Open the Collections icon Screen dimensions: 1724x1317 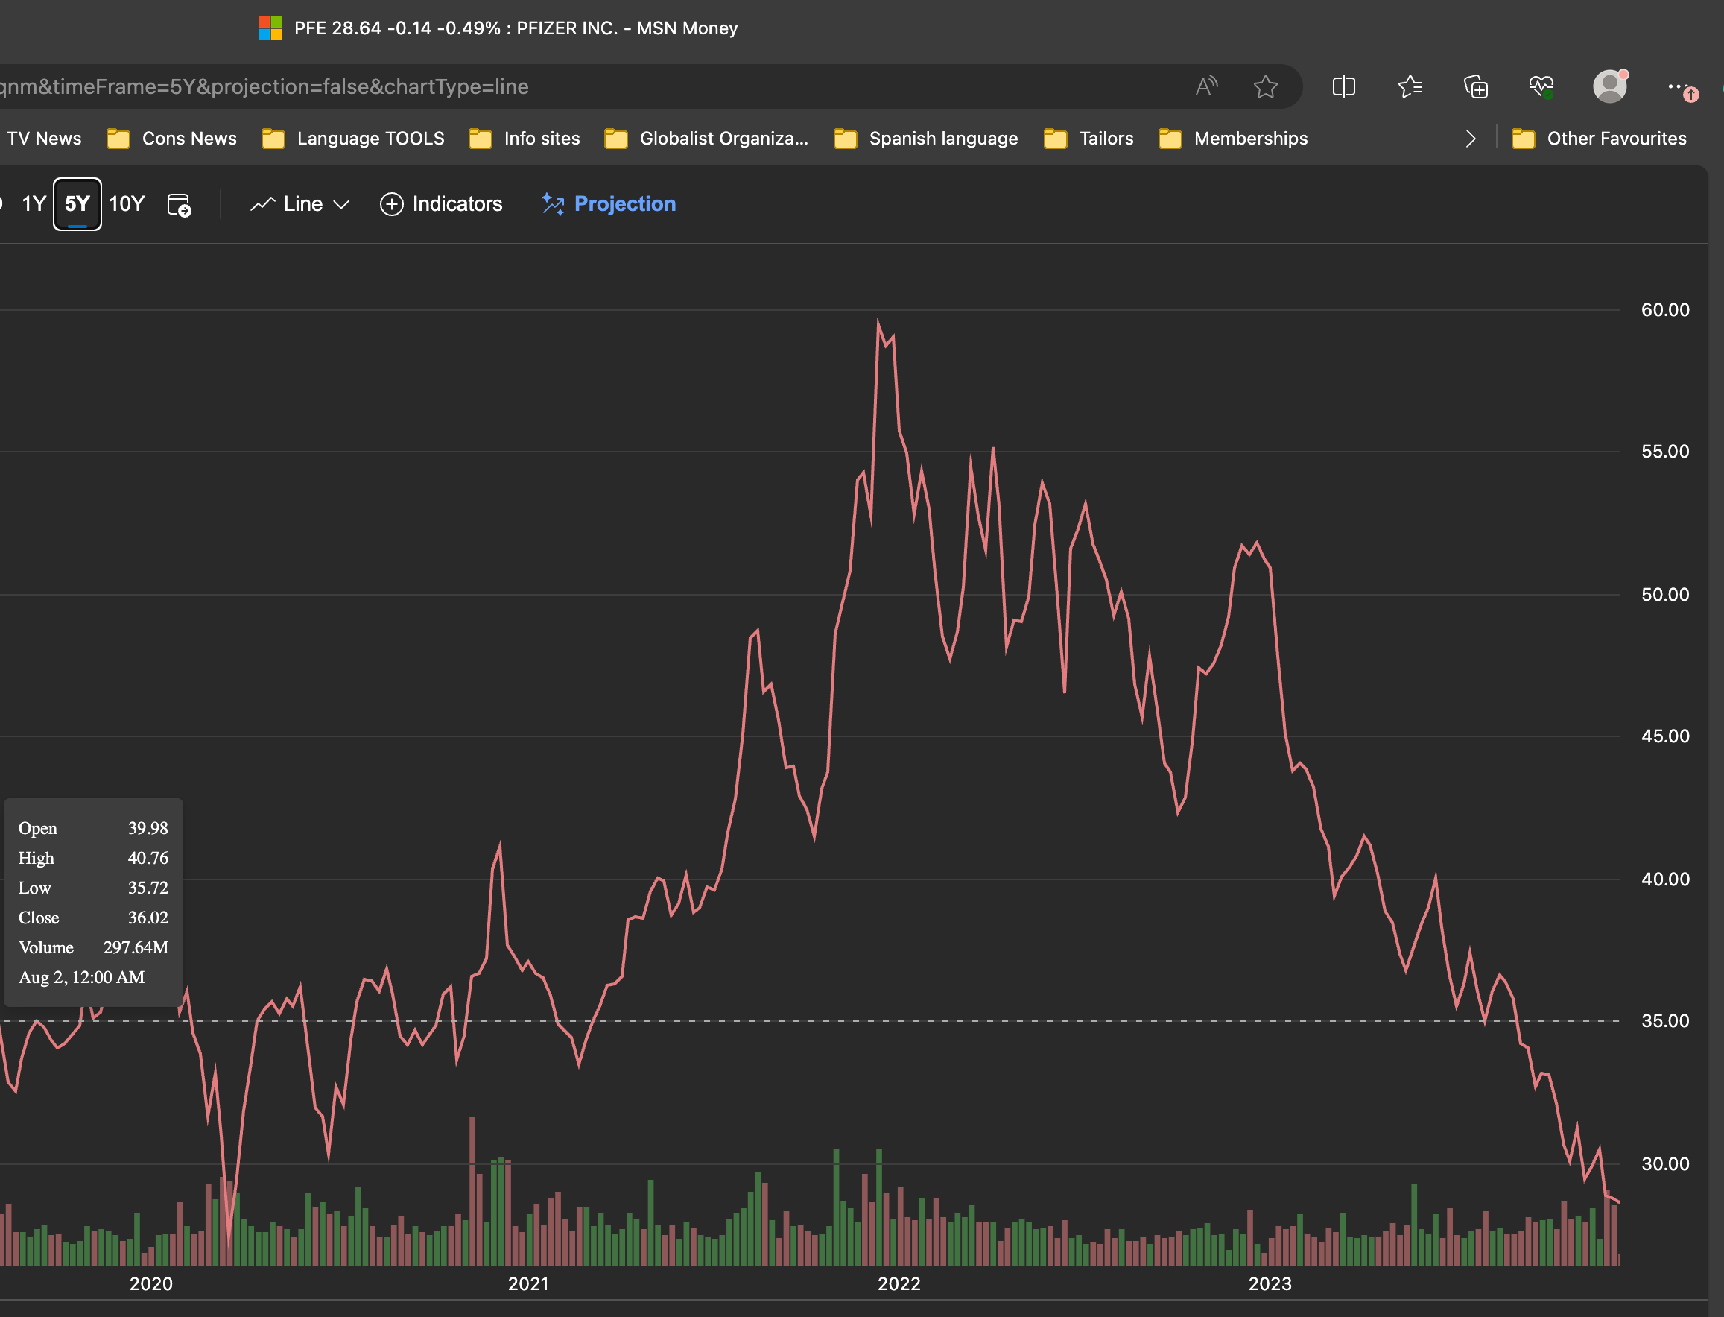pos(1476,86)
